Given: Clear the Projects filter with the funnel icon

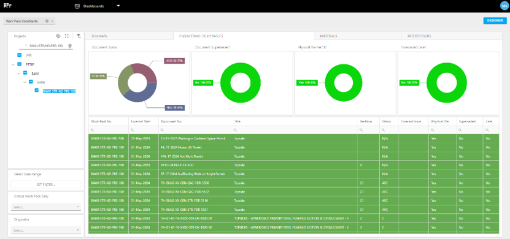Looking at the screenshot, I should click(x=79, y=36).
